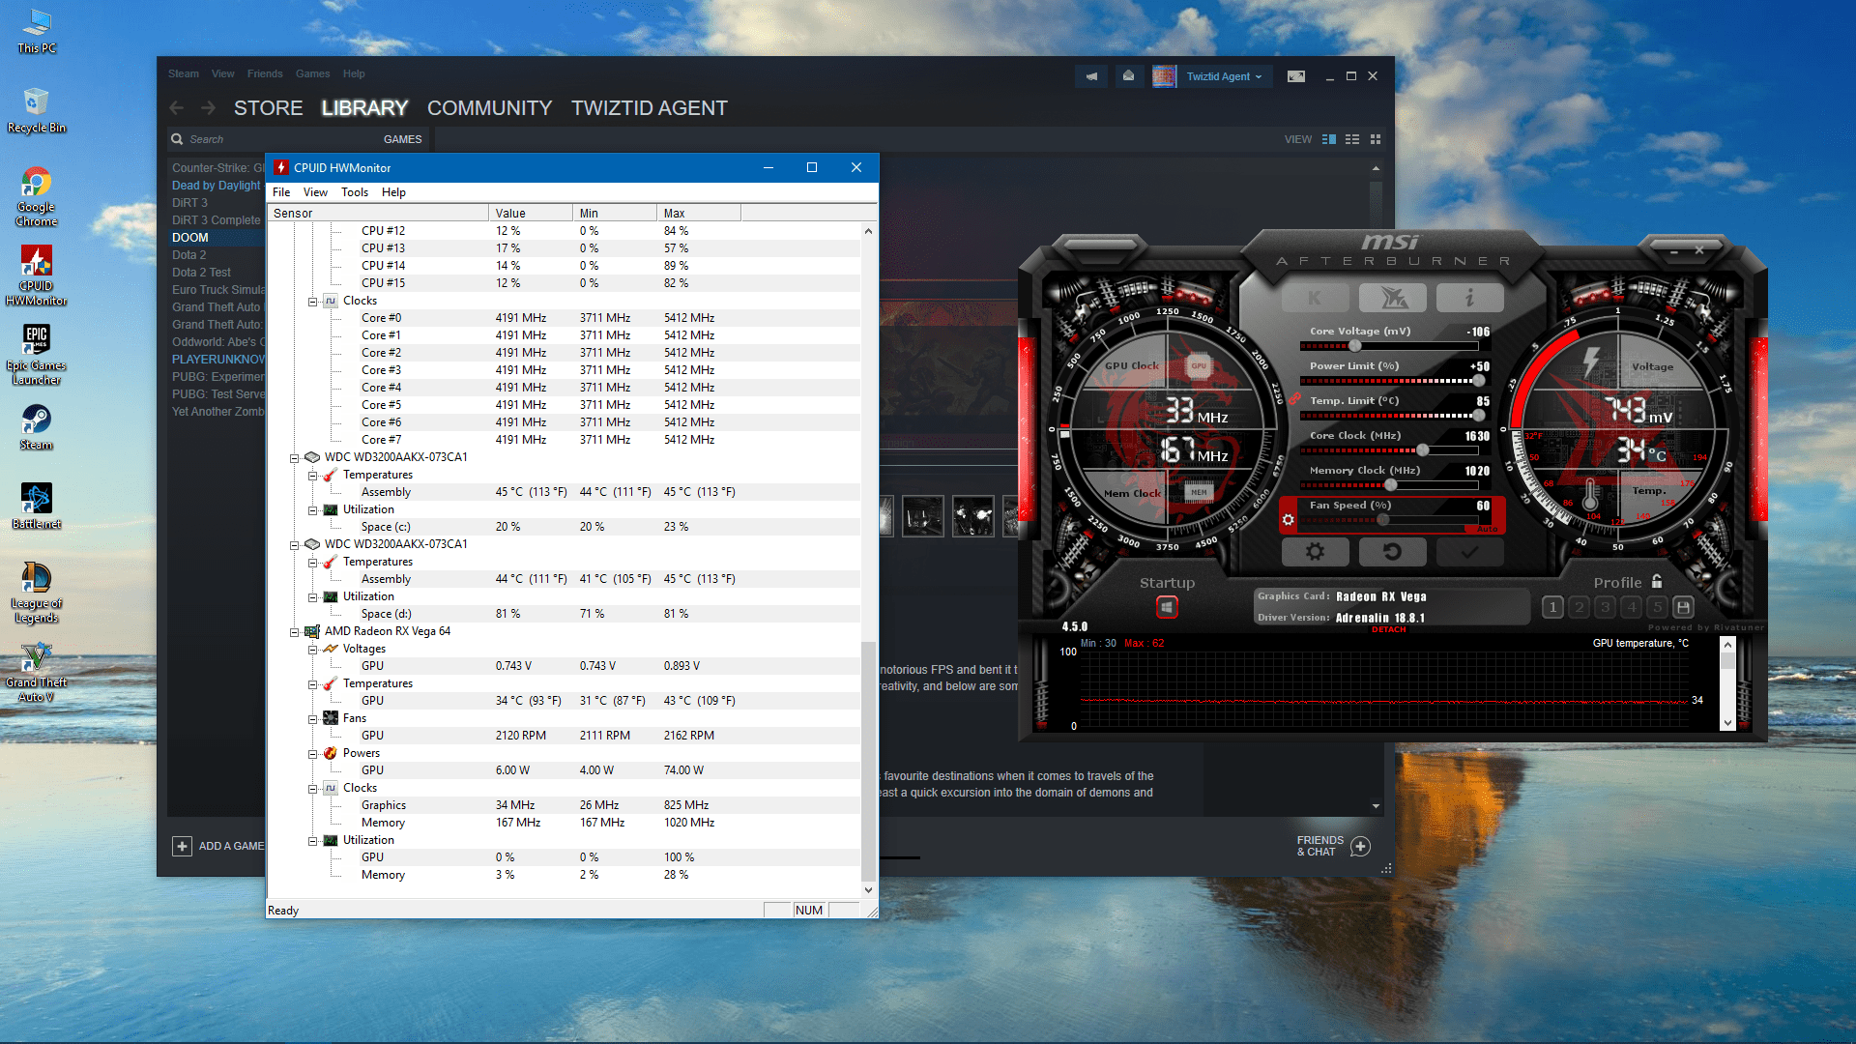Click the Sensor column header
Image resolution: width=1856 pixels, height=1044 pixels.
(x=378, y=213)
